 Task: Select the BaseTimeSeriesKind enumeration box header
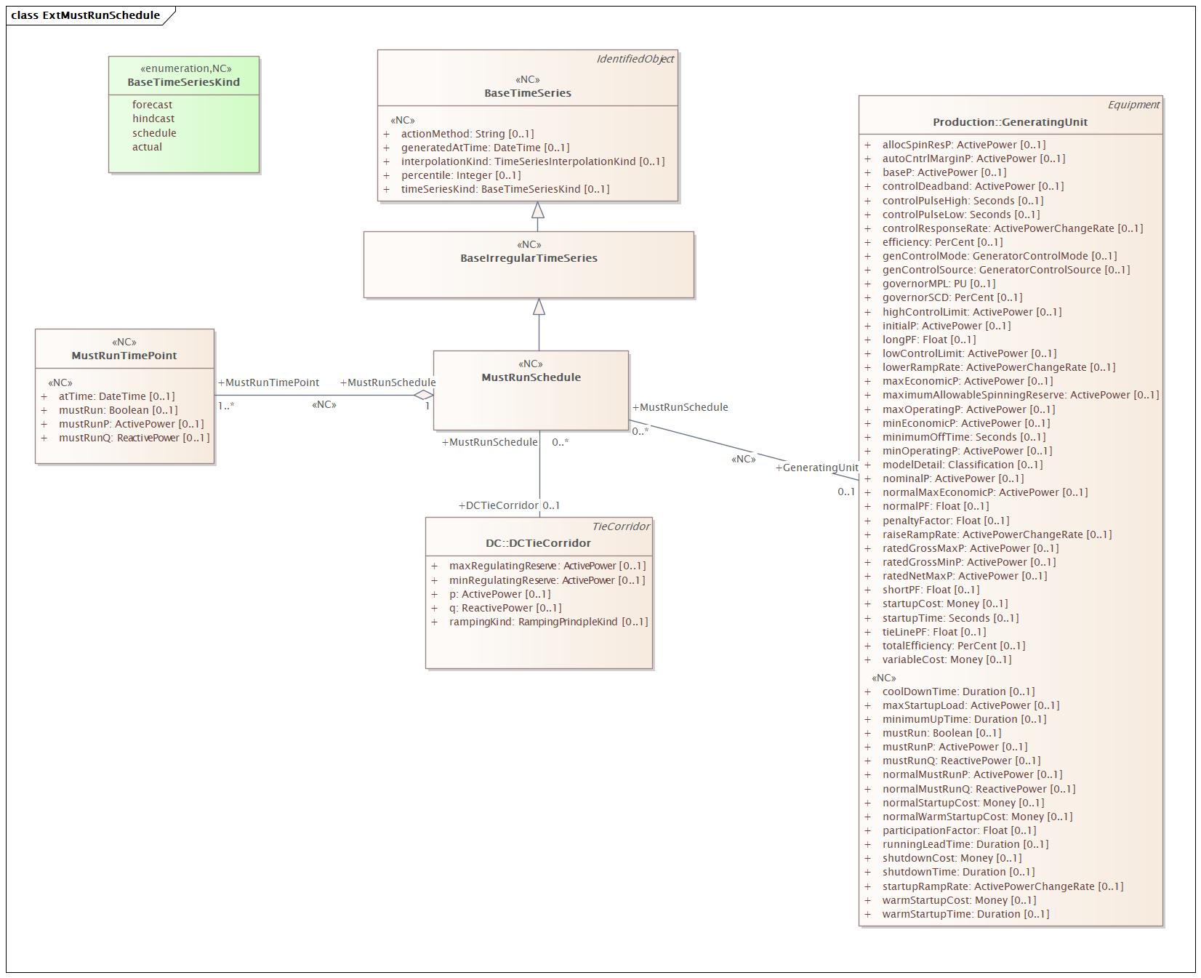184,76
